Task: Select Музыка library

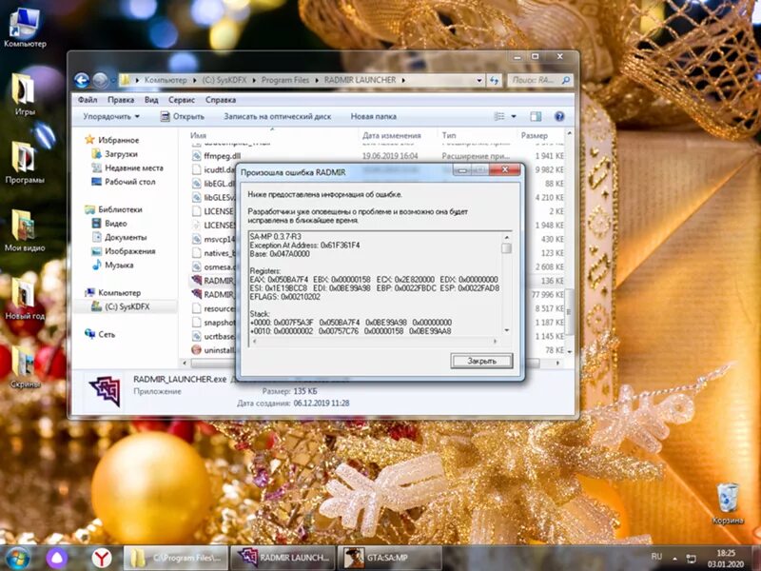Action: 112,266
